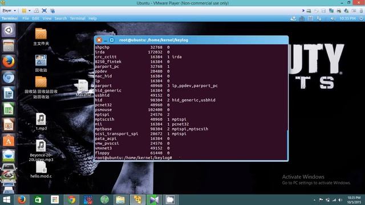Viewport: 365px width, 205px height.
Task: Click 'lp,ppdev,parport_pc' dependency text
Action: coord(195,86)
